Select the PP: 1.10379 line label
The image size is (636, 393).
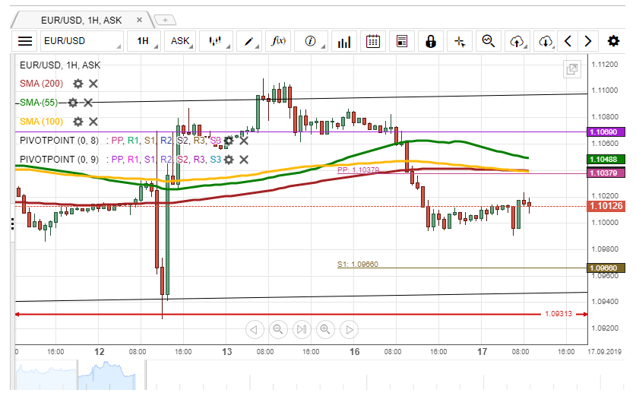coord(358,170)
